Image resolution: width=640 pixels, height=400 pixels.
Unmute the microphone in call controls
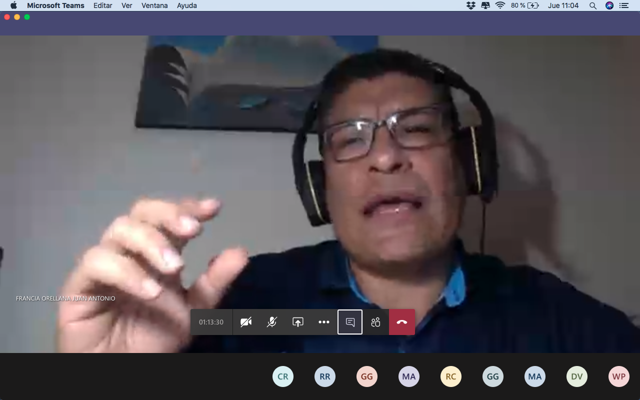271,322
